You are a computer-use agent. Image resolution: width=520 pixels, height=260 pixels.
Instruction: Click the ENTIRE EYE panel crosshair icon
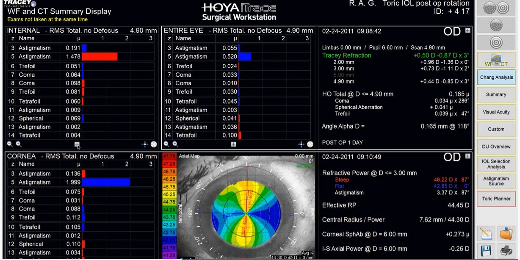click(301, 144)
